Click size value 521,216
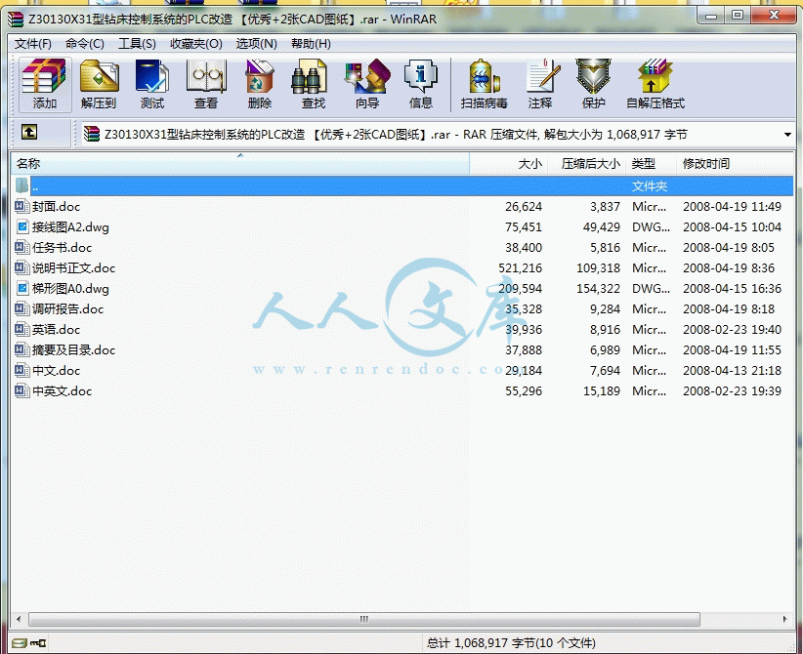This screenshot has height=654, width=803. coord(521,267)
